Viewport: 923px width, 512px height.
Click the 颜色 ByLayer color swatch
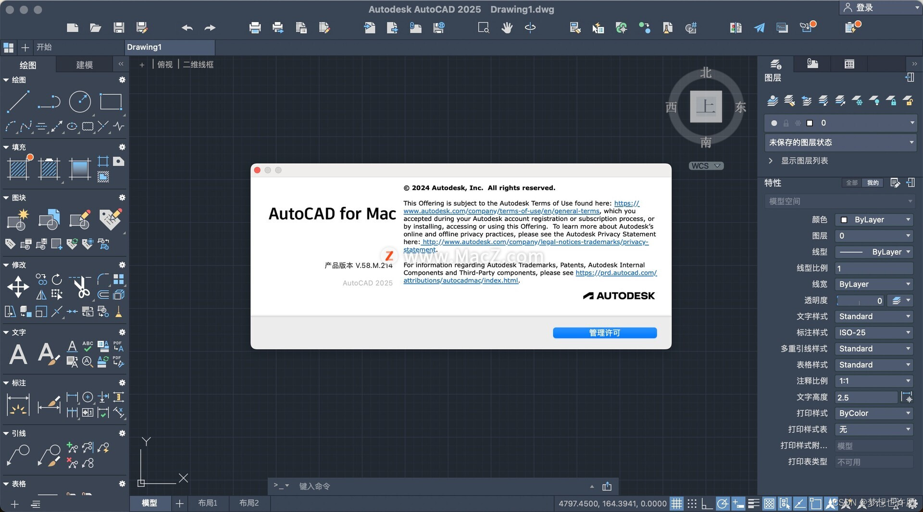click(x=844, y=219)
